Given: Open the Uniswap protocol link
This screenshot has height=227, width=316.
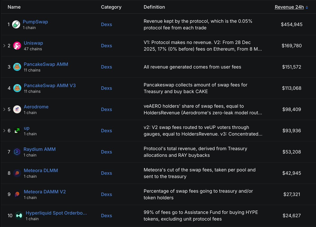Looking at the screenshot, I should (x=33, y=43).
